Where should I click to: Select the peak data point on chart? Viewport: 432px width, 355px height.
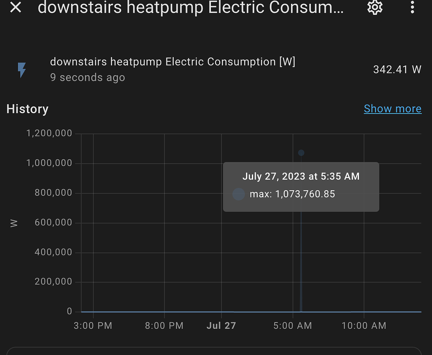(x=301, y=153)
